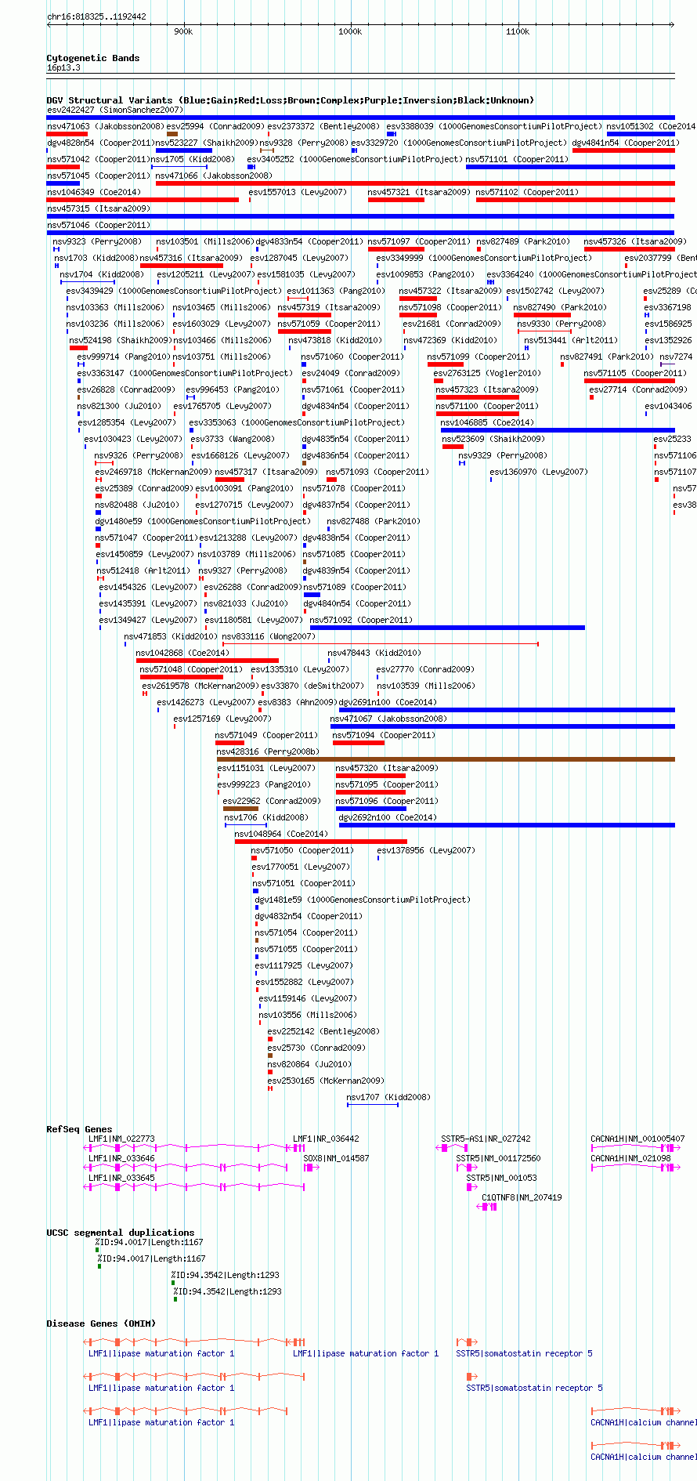Screen dimensions: 697x1481
Task: Click the 16p13.3 cytogenetic band label
Action: pyautogui.click(x=63, y=67)
